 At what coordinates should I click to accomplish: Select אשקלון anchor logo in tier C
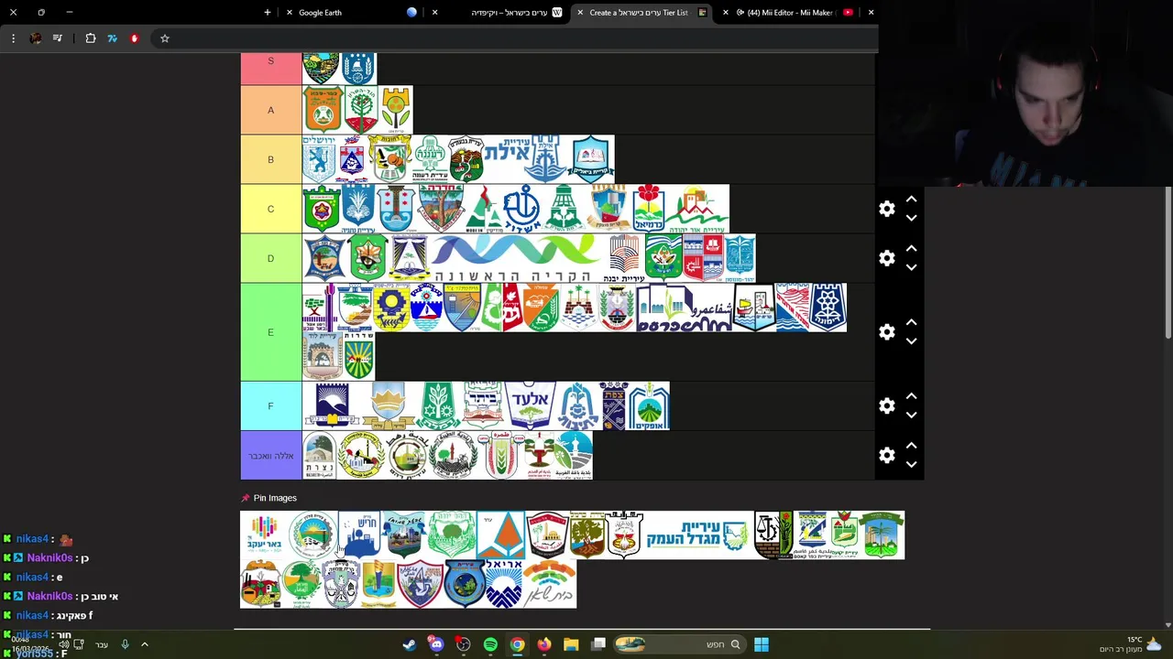(521, 209)
